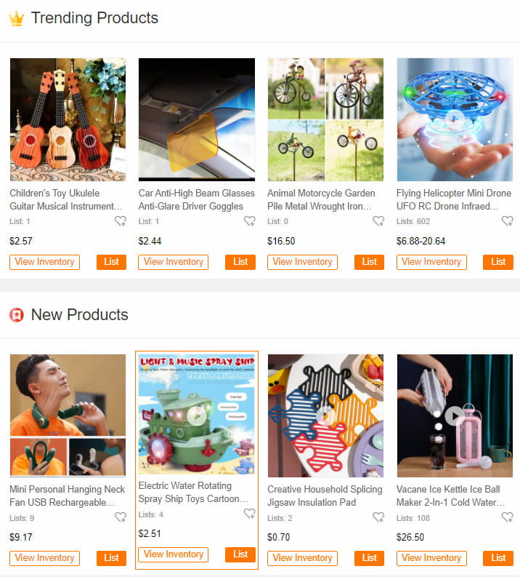Favorite the Flying Helicopter Mini Drone
The width and height of the screenshot is (520, 577).
[x=508, y=221]
